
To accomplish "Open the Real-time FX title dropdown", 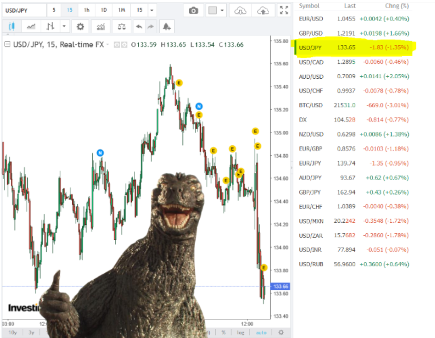I will click(107, 44).
